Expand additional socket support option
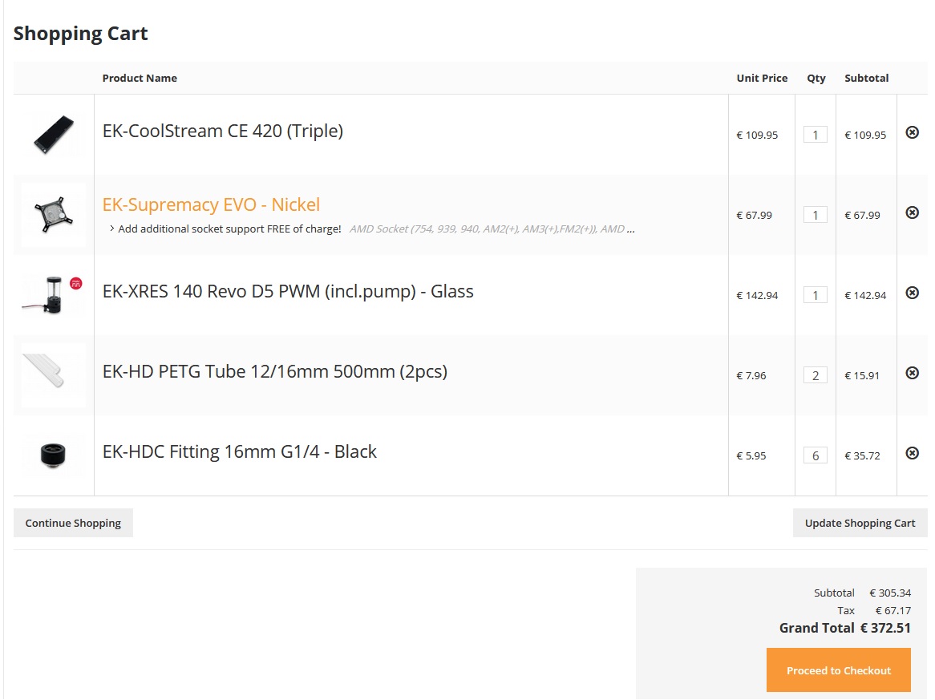Viewport: 935px width, 700px height. [225, 229]
